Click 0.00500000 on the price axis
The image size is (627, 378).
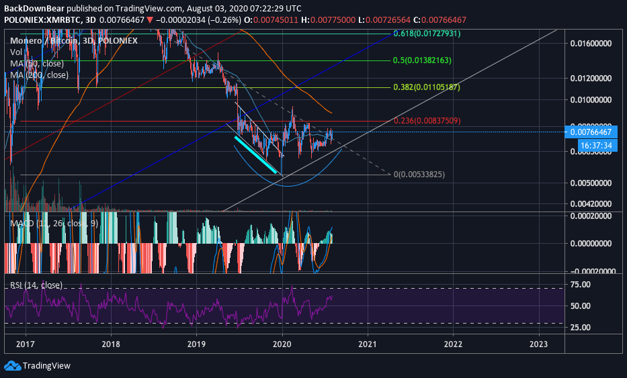tap(591, 183)
